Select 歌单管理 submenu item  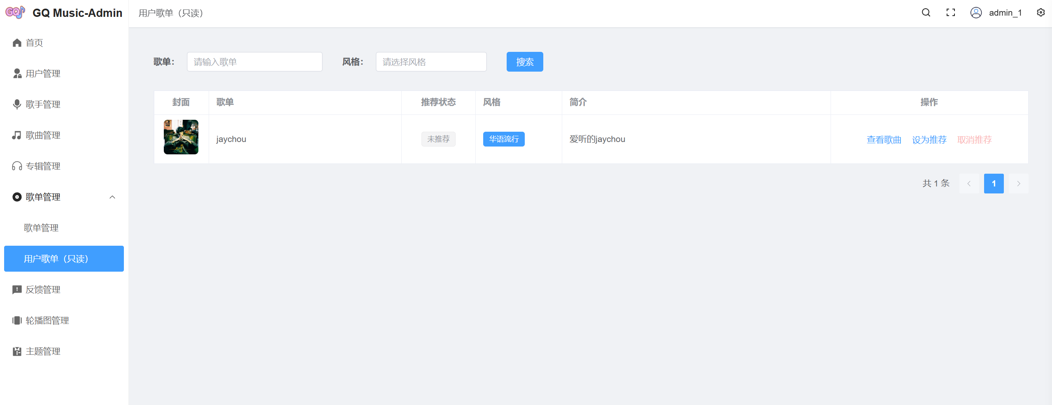(x=41, y=228)
